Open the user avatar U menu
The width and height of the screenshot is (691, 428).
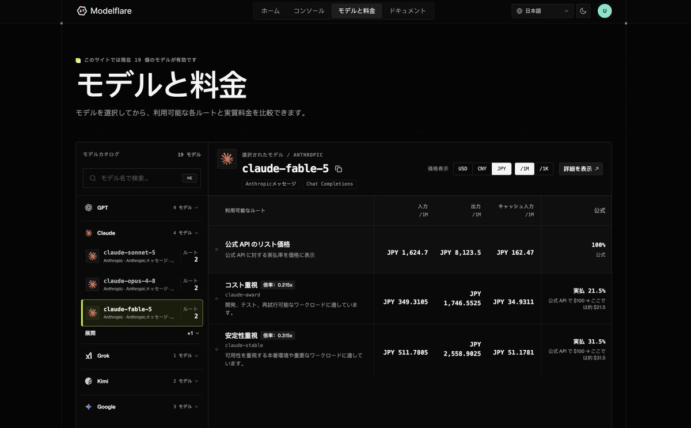pyautogui.click(x=605, y=11)
